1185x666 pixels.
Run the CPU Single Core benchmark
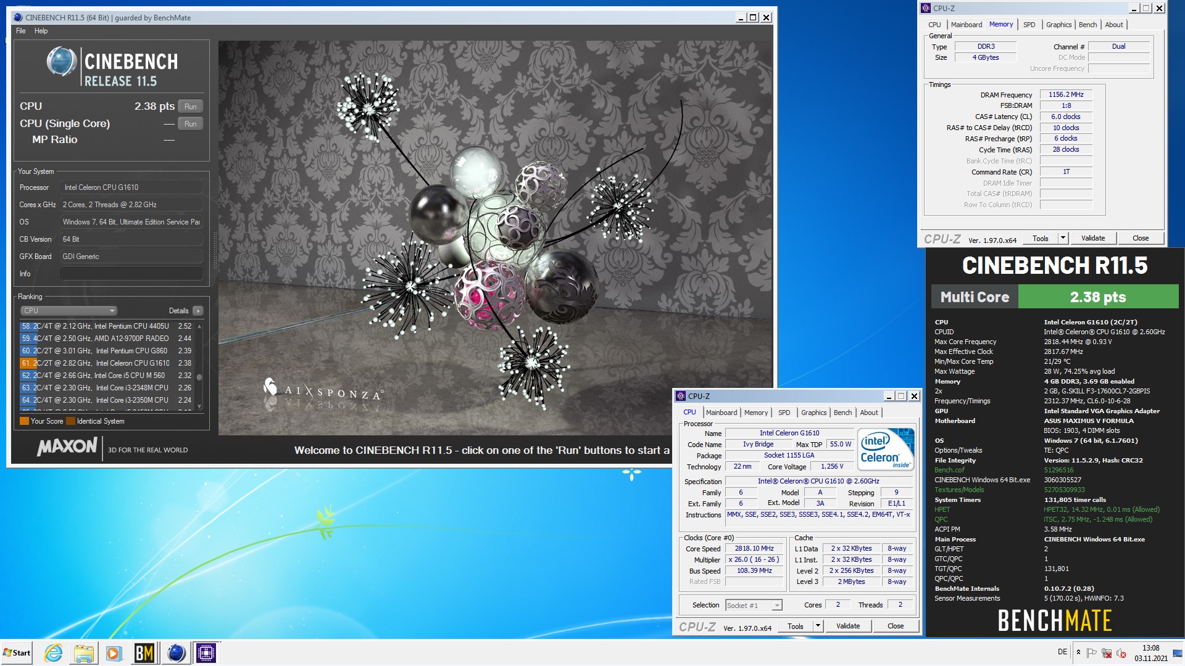coord(190,123)
